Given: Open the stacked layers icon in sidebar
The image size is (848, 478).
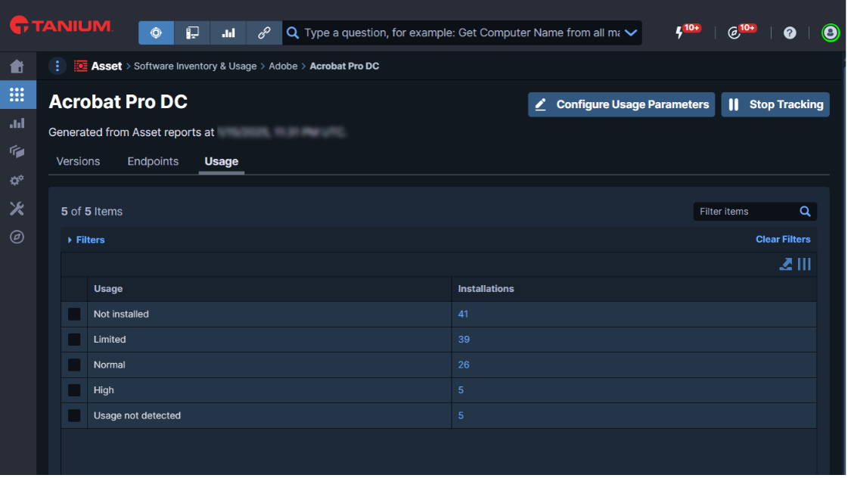Looking at the screenshot, I should 17,151.
